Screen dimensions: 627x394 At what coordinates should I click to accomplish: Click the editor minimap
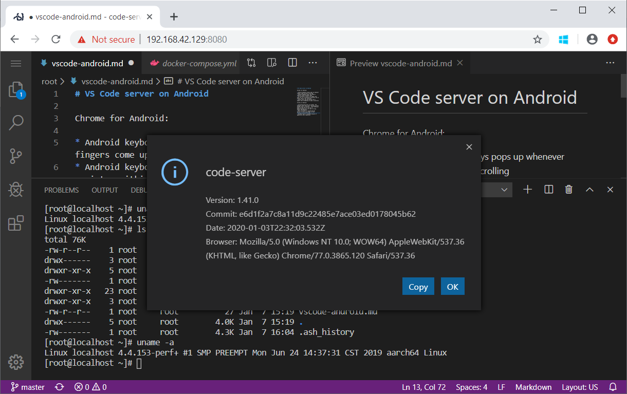click(x=308, y=101)
